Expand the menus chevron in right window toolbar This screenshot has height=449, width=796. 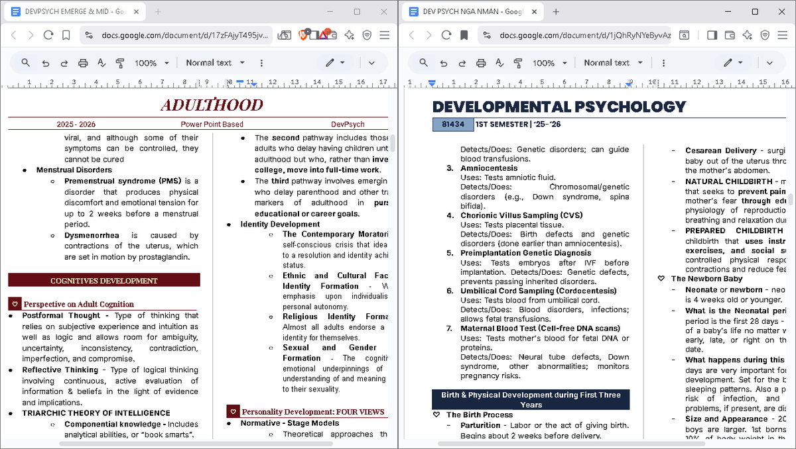coord(769,63)
